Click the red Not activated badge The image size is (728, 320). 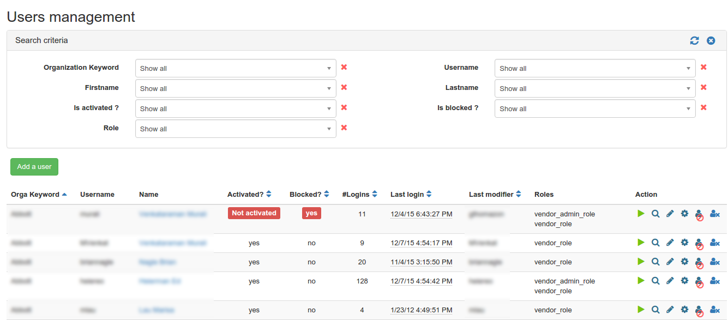(254, 213)
